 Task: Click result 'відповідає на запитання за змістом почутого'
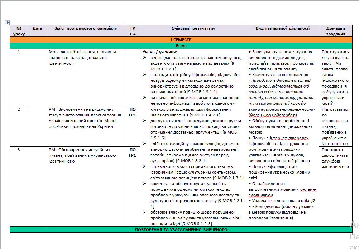(196, 63)
